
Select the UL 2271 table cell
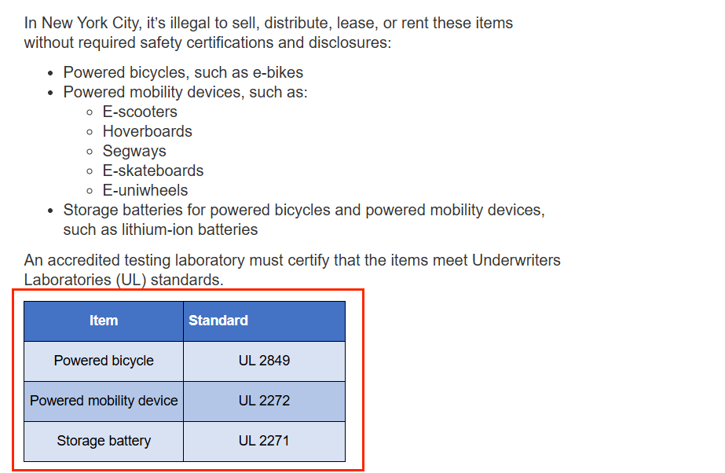[264, 442]
